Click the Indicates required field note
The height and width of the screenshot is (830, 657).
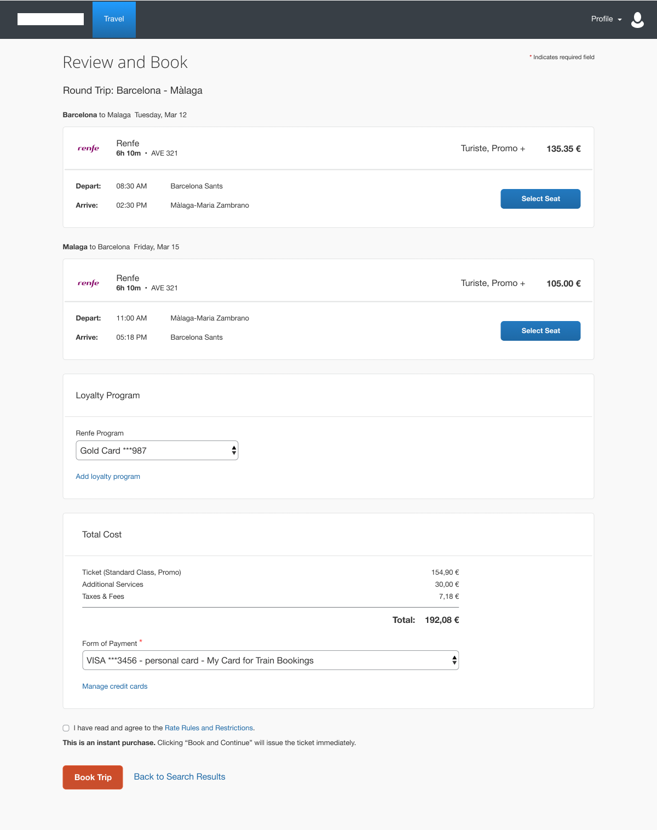(562, 57)
